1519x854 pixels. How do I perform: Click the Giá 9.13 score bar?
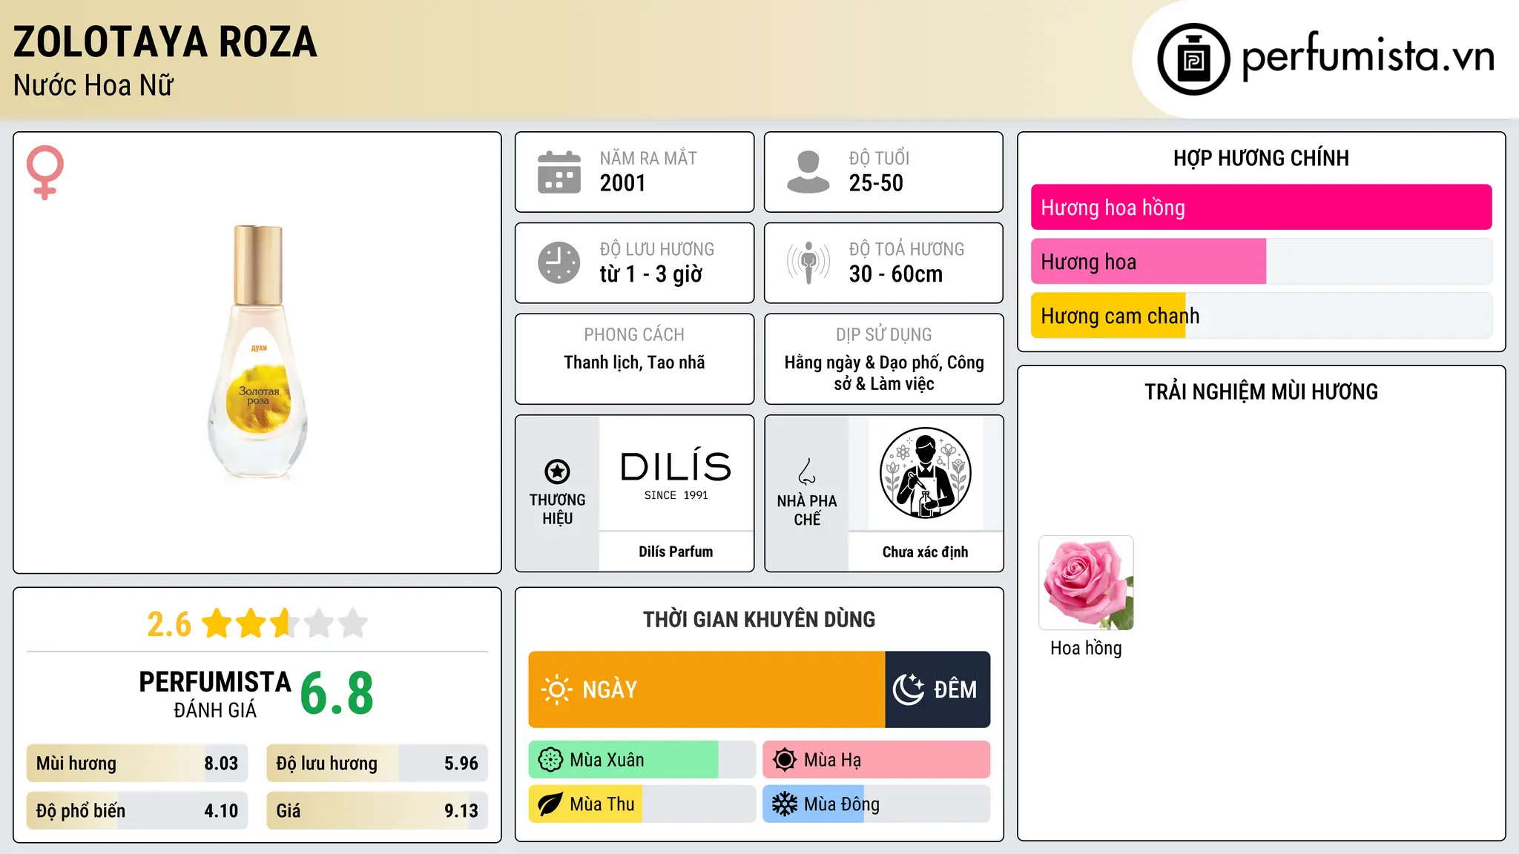pos(378,811)
